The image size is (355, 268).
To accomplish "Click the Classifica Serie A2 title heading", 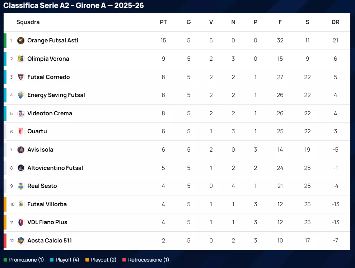I will pyautogui.click(x=74, y=6).
